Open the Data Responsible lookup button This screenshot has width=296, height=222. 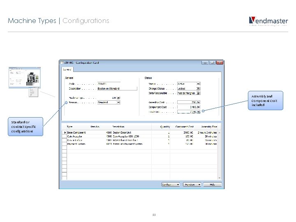pyautogui.click(x=198, y=93)
